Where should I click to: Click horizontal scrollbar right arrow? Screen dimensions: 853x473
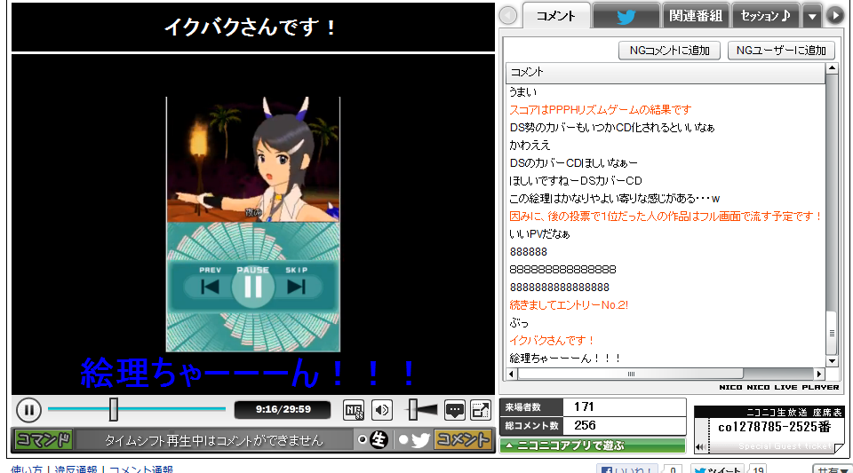[x=819, y=374]
